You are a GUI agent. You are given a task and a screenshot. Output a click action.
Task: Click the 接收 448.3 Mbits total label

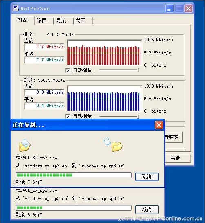click(49, 34)
